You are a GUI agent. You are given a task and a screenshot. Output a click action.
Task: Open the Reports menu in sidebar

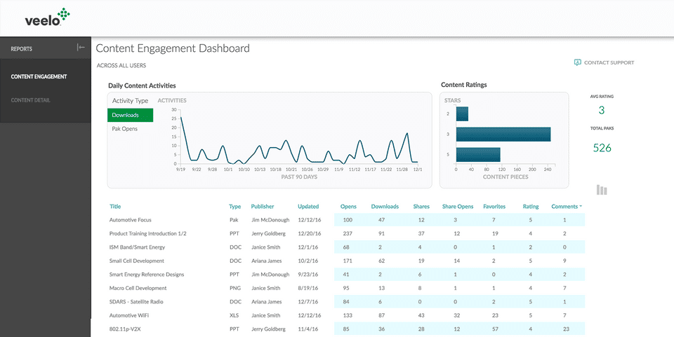(x=22, y=49)
